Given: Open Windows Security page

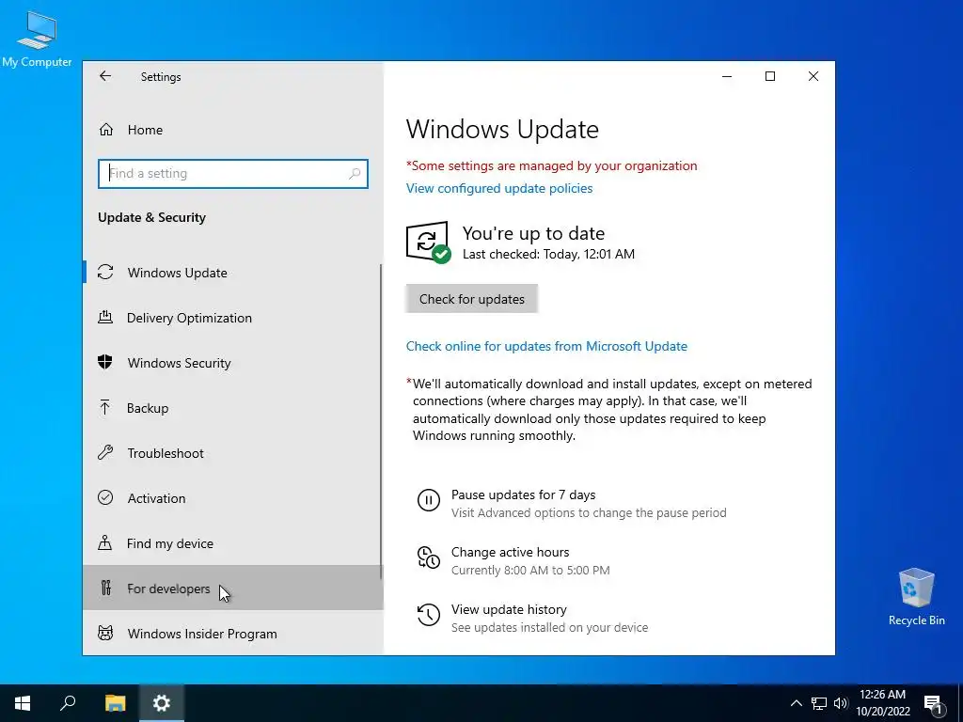Looking at the screenshot, I should click(233, 362).
